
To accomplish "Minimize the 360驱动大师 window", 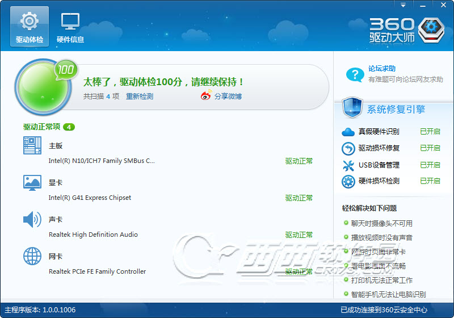I will pos(423,5).
